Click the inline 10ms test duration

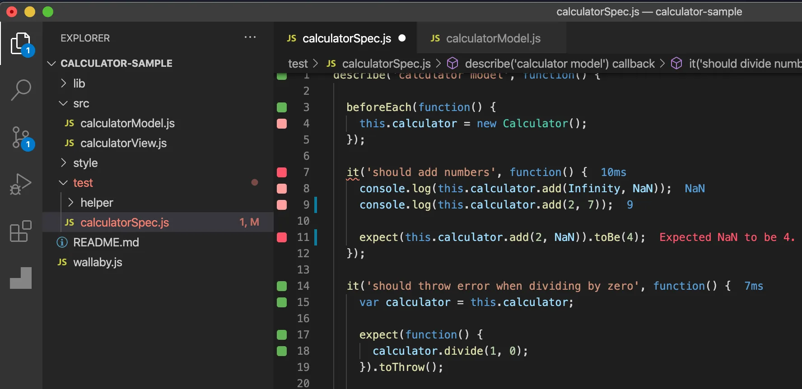pyautogui.click(x=613, y=172)
